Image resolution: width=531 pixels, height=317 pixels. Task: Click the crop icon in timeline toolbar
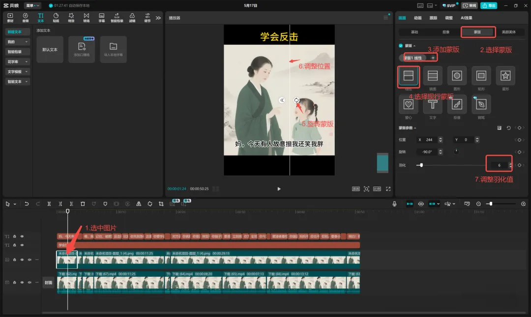click(161, 204)
